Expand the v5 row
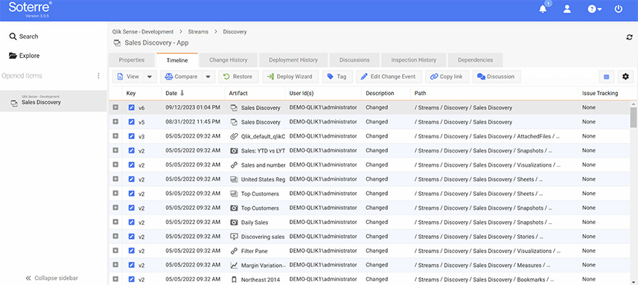This screenshot has width=638, height=285. 115,121
